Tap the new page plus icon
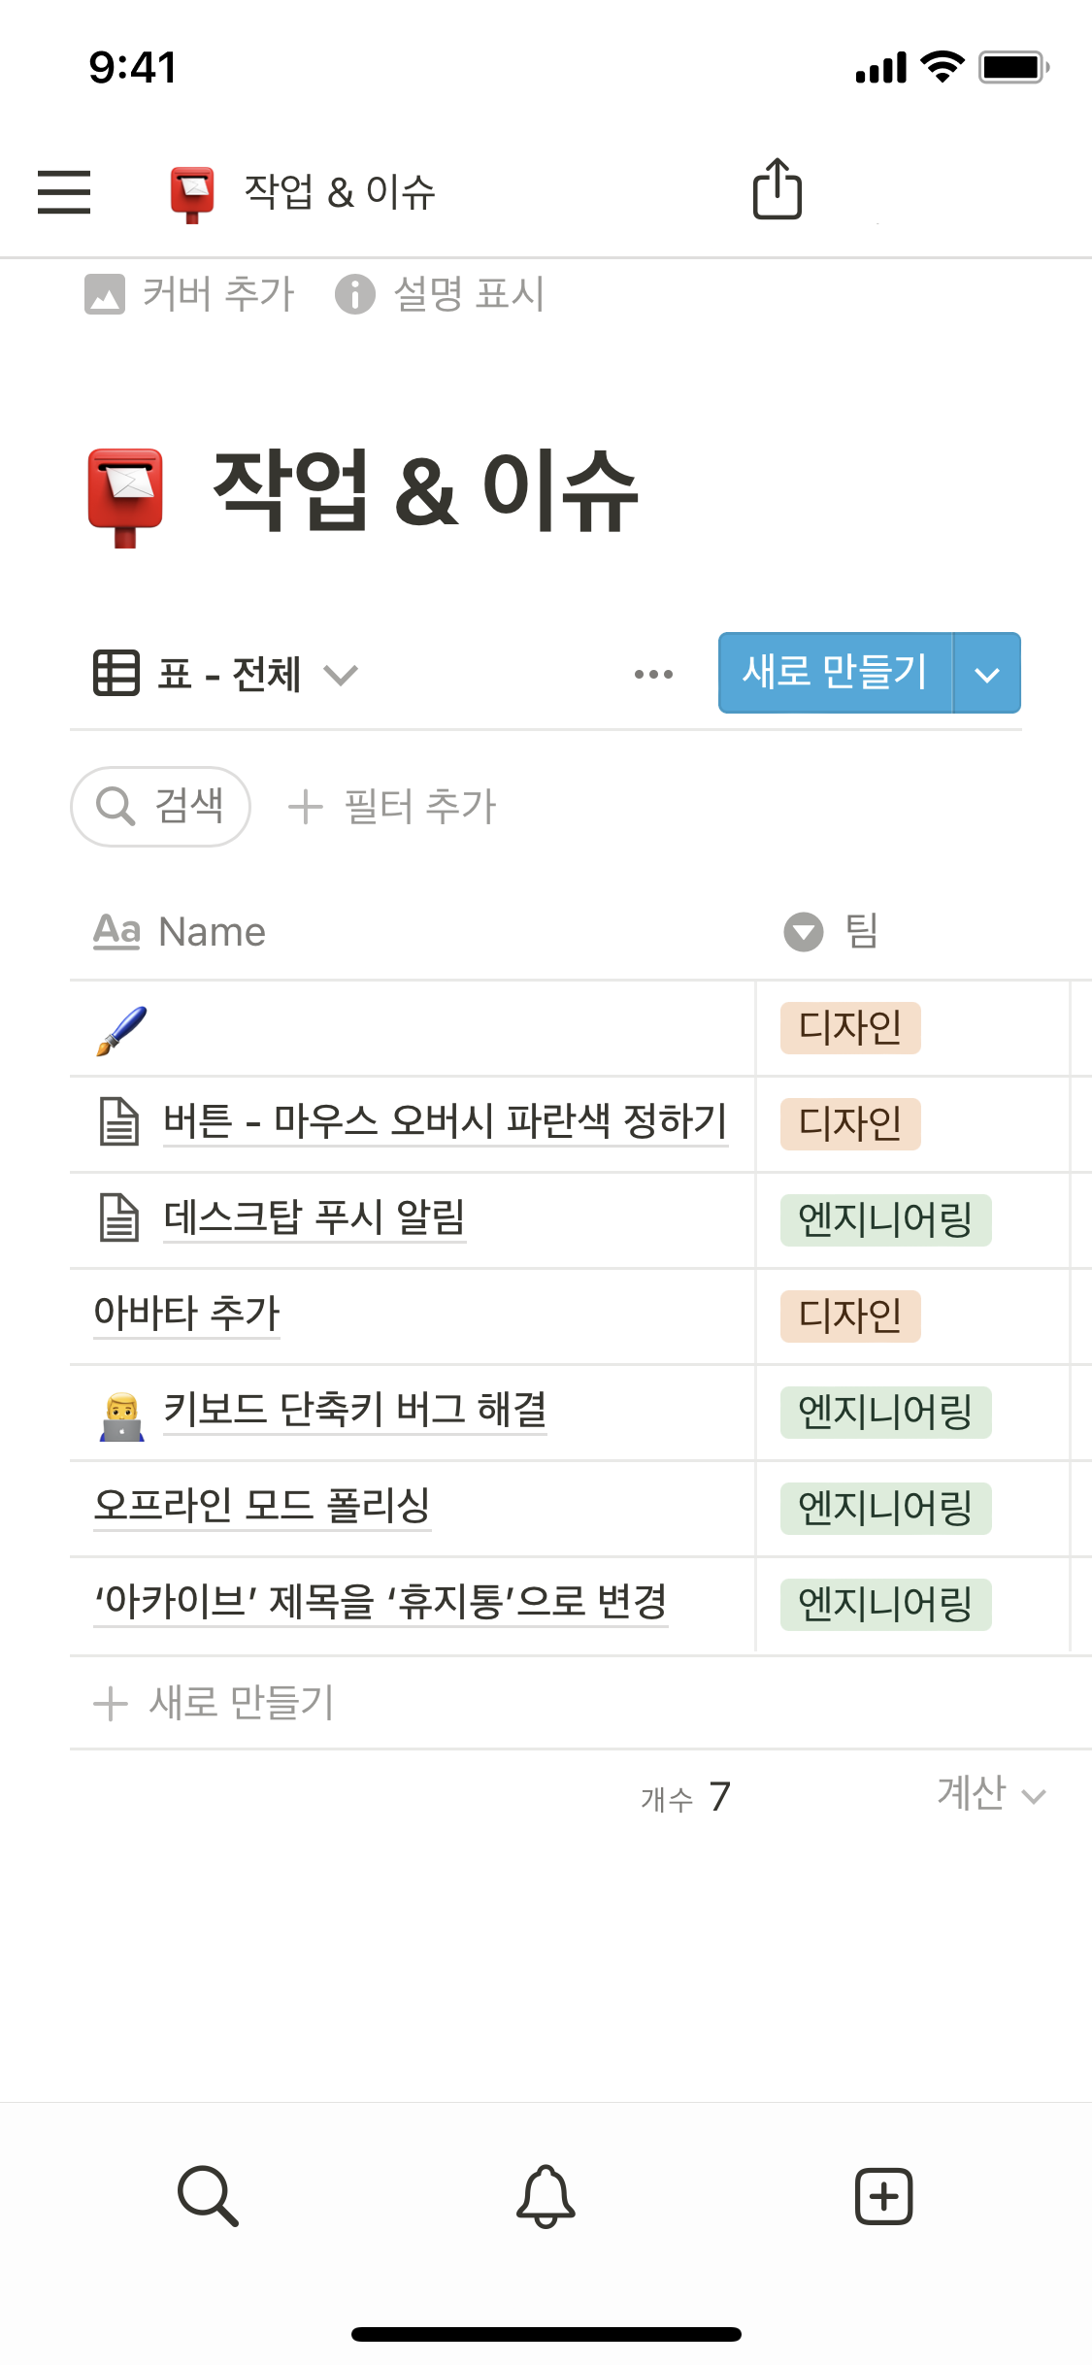This screenshot has width=1092, height=2365. coord(883,2196)
